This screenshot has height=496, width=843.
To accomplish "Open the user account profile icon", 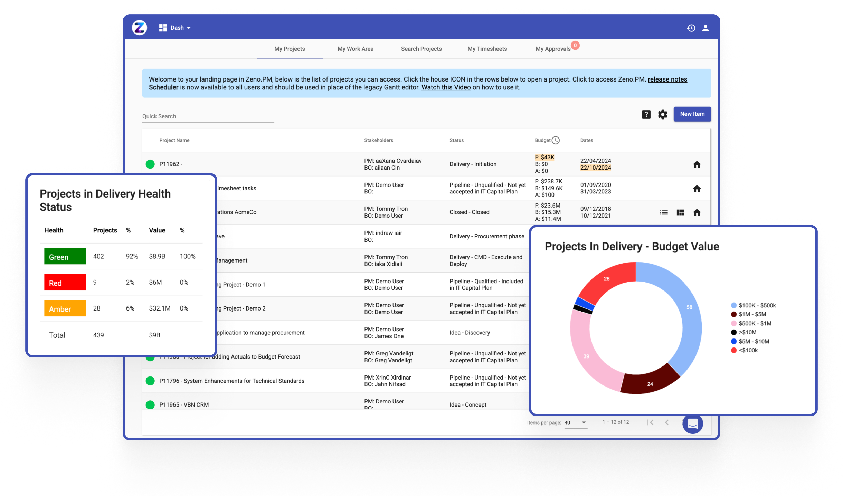I will click(705, 28).
